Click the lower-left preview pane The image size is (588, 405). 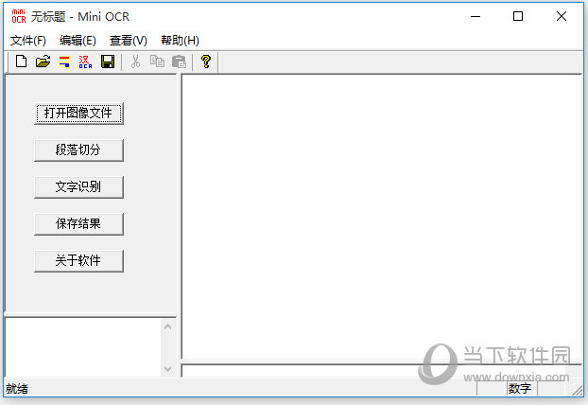[x=83, y=347]
